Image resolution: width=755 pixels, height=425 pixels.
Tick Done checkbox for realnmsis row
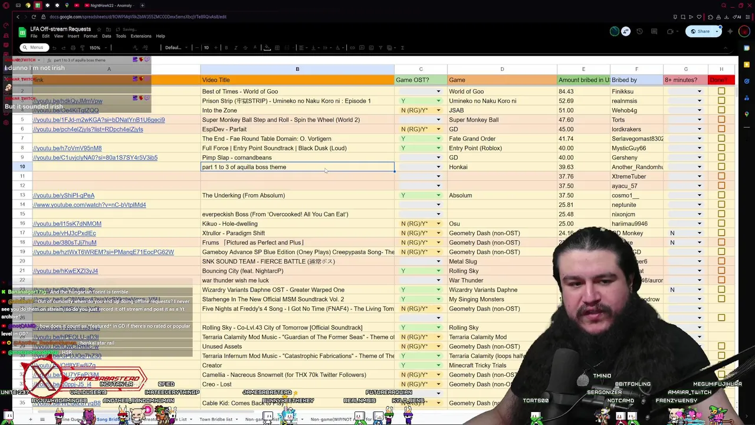tap(721, 101)
